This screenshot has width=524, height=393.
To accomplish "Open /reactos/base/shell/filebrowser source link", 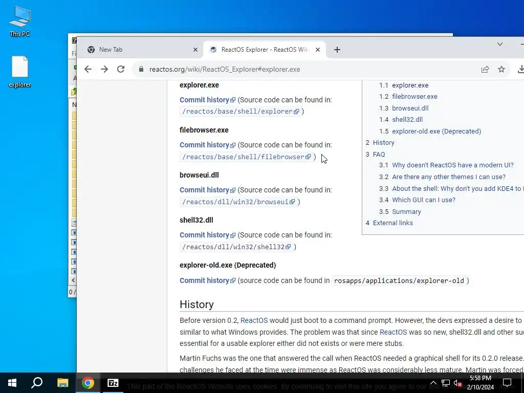I will point(247,157).
